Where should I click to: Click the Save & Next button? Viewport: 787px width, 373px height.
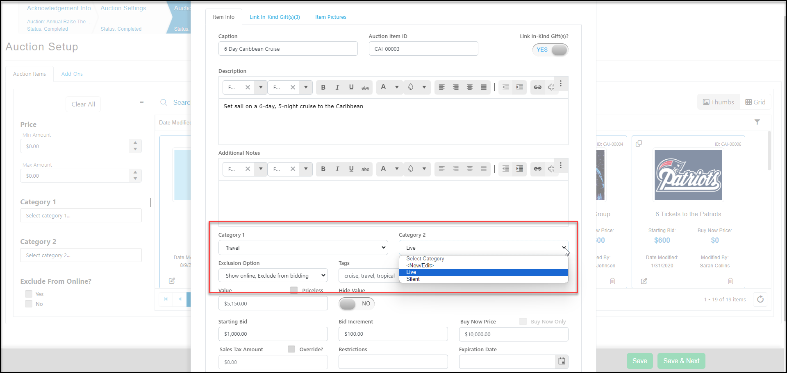(x=681, y=361)
